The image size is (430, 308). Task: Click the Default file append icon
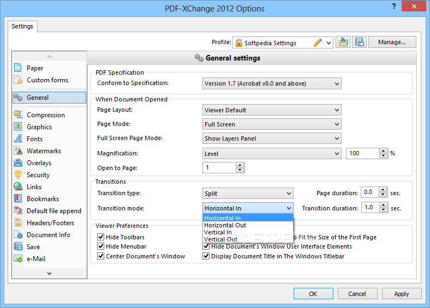click(18, 210)
